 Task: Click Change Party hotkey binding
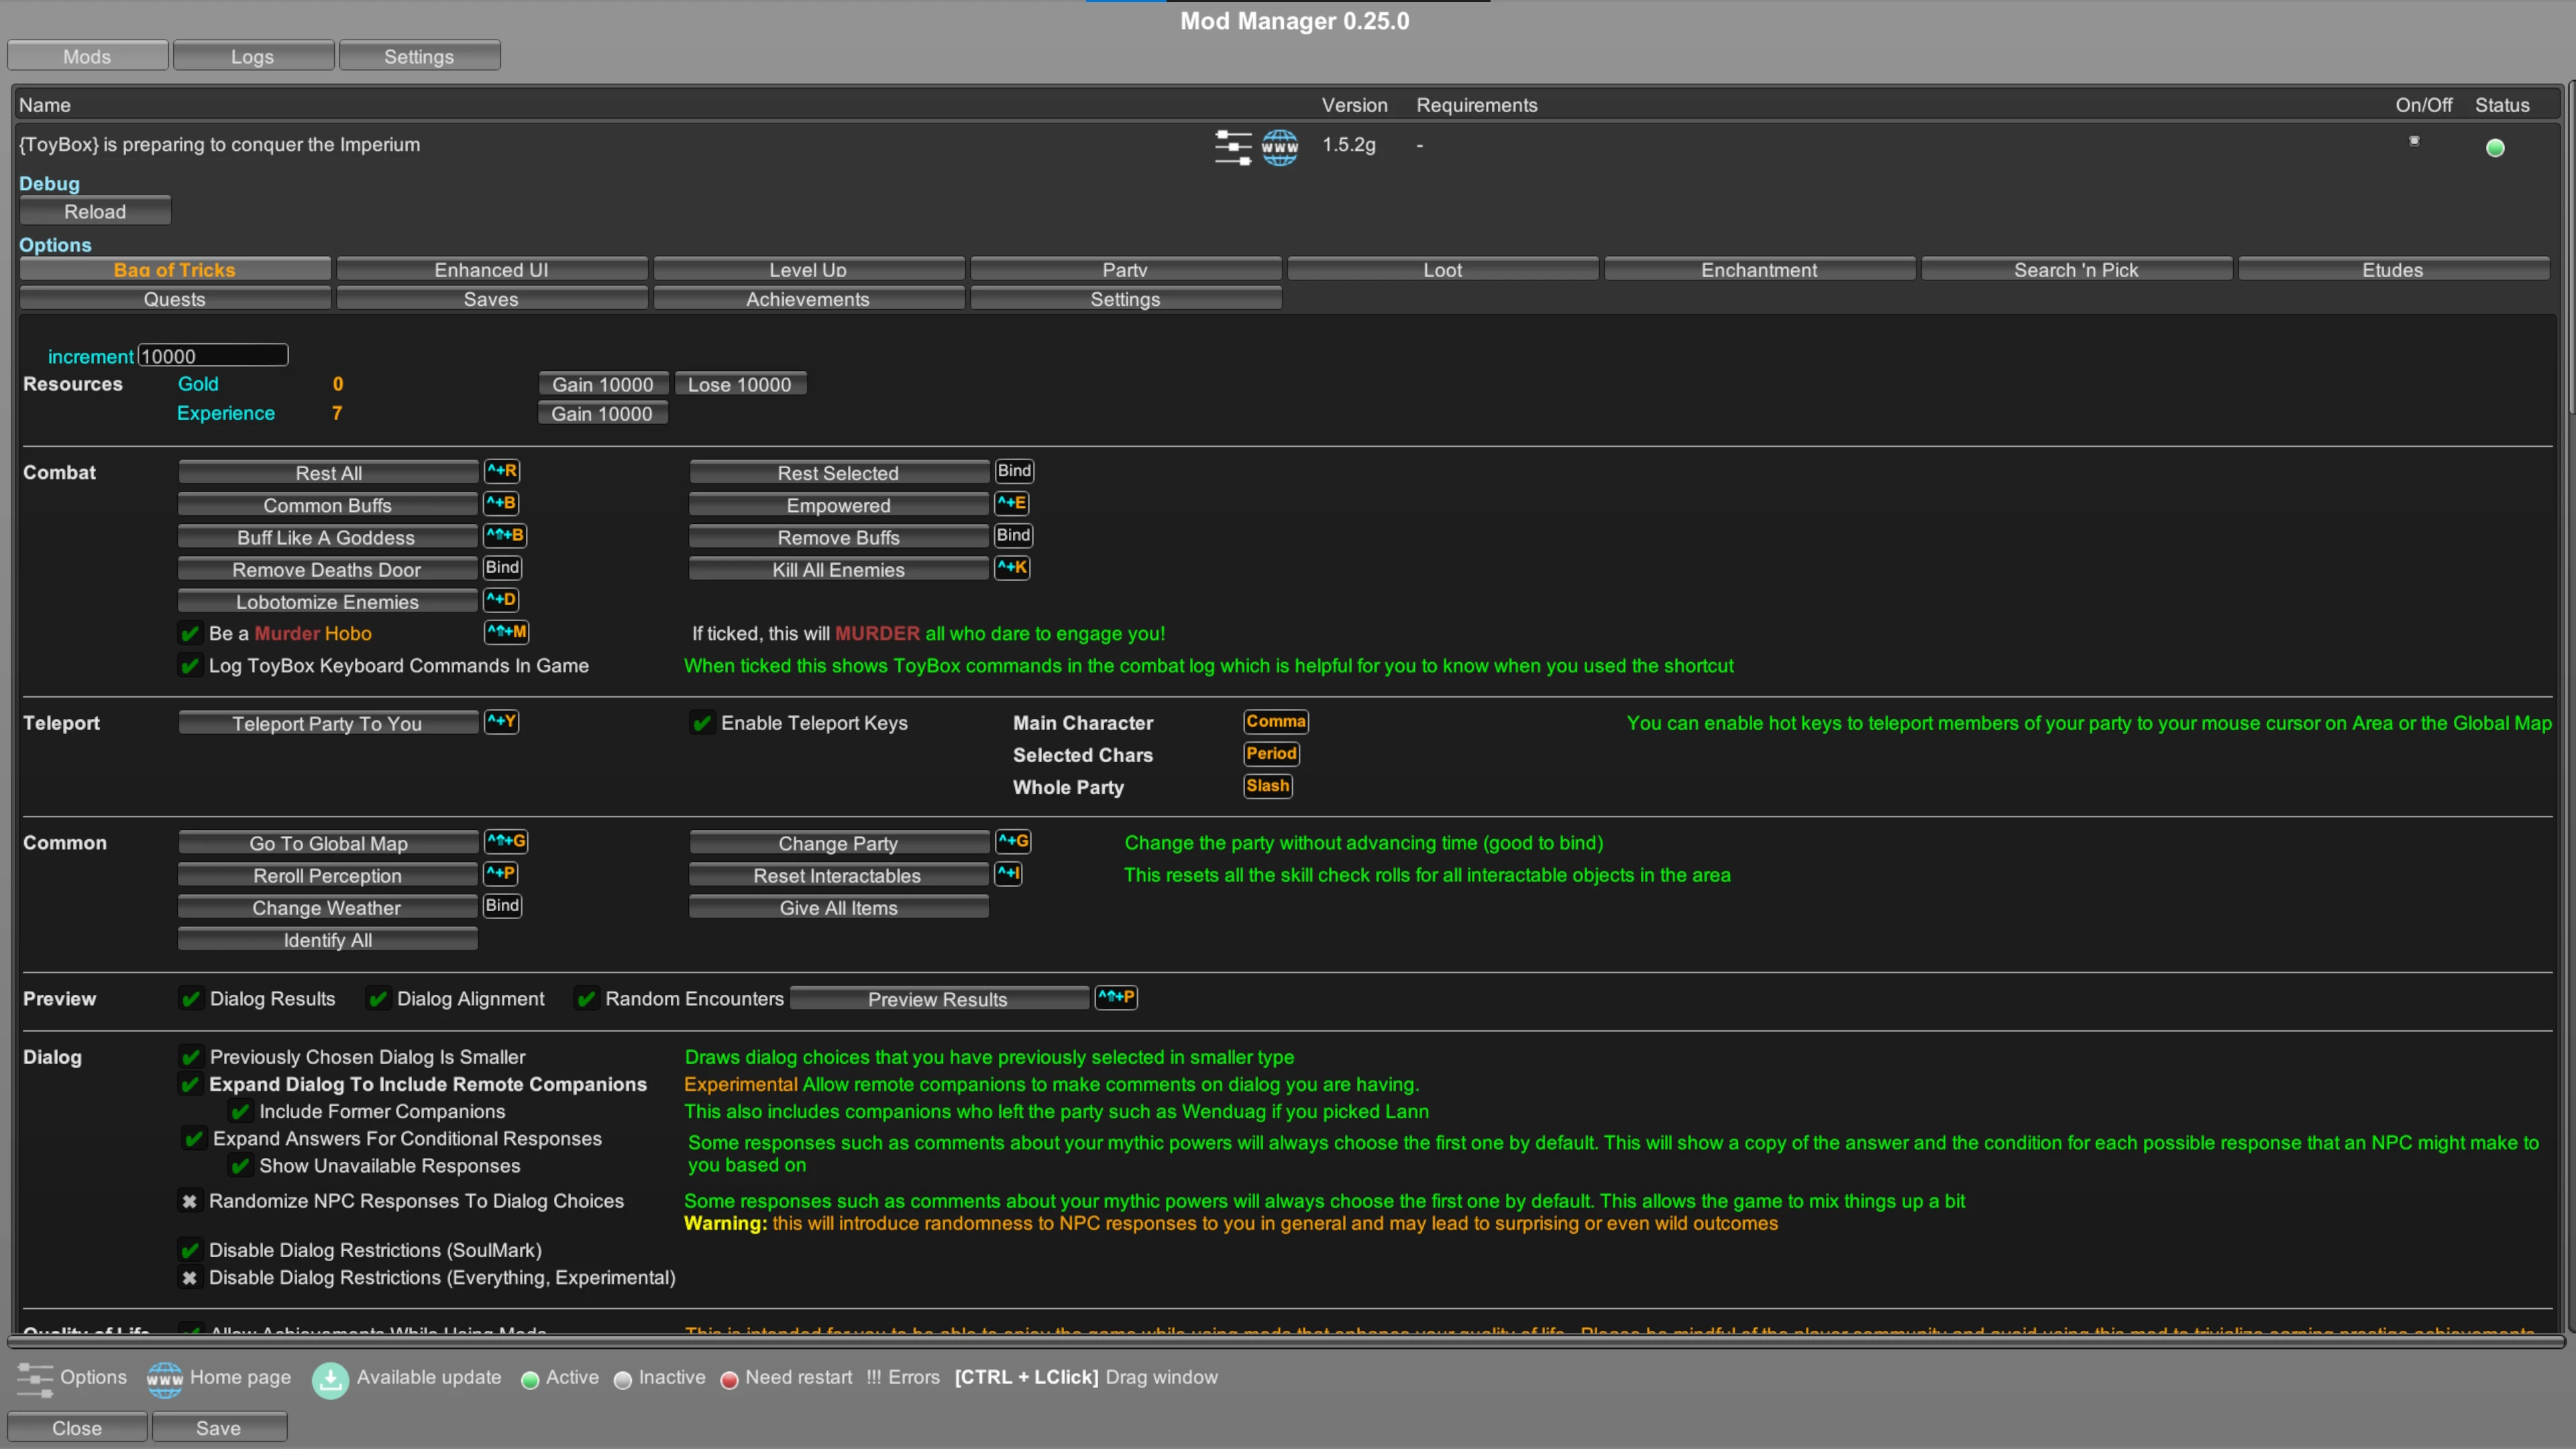pos(1013,842)
